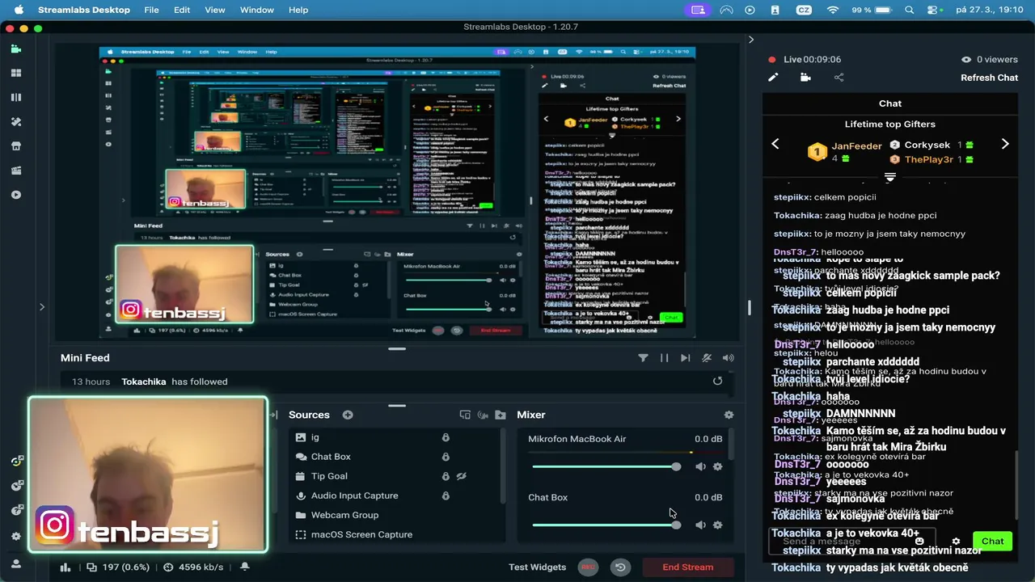Adjust Chat Box volume slider

[x=606, y=525]
